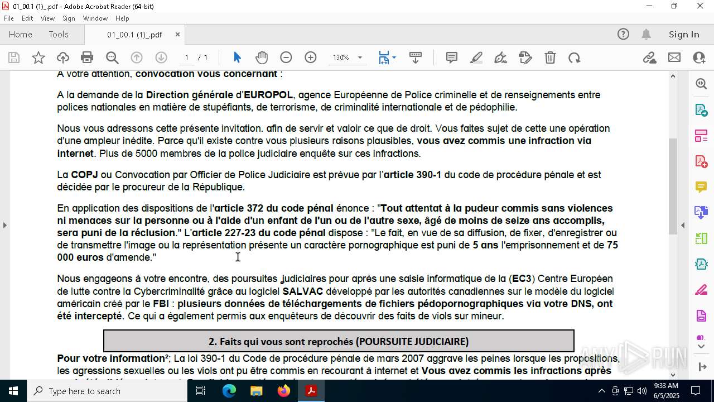Open File Explorer from the taskbar

257,391
